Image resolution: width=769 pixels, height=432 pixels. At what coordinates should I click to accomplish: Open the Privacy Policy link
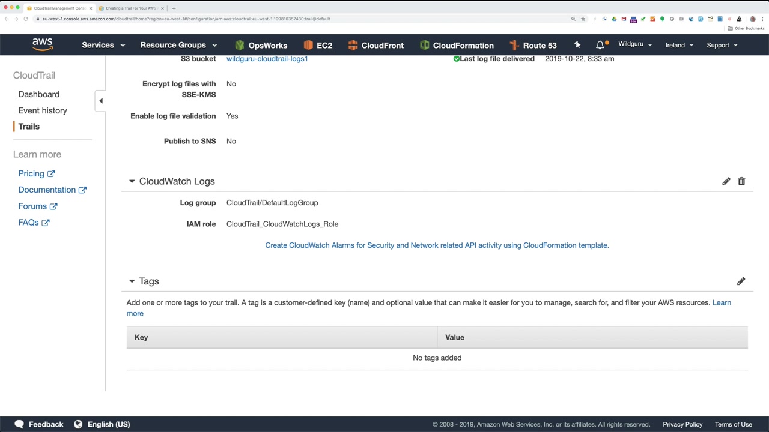682,424
